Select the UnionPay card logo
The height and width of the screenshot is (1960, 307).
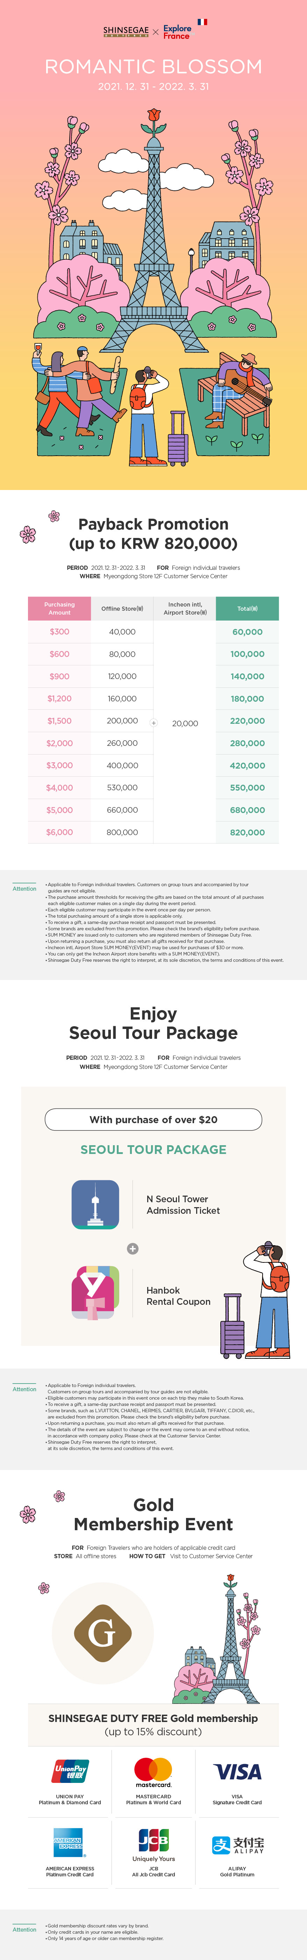click(70, 1771)
